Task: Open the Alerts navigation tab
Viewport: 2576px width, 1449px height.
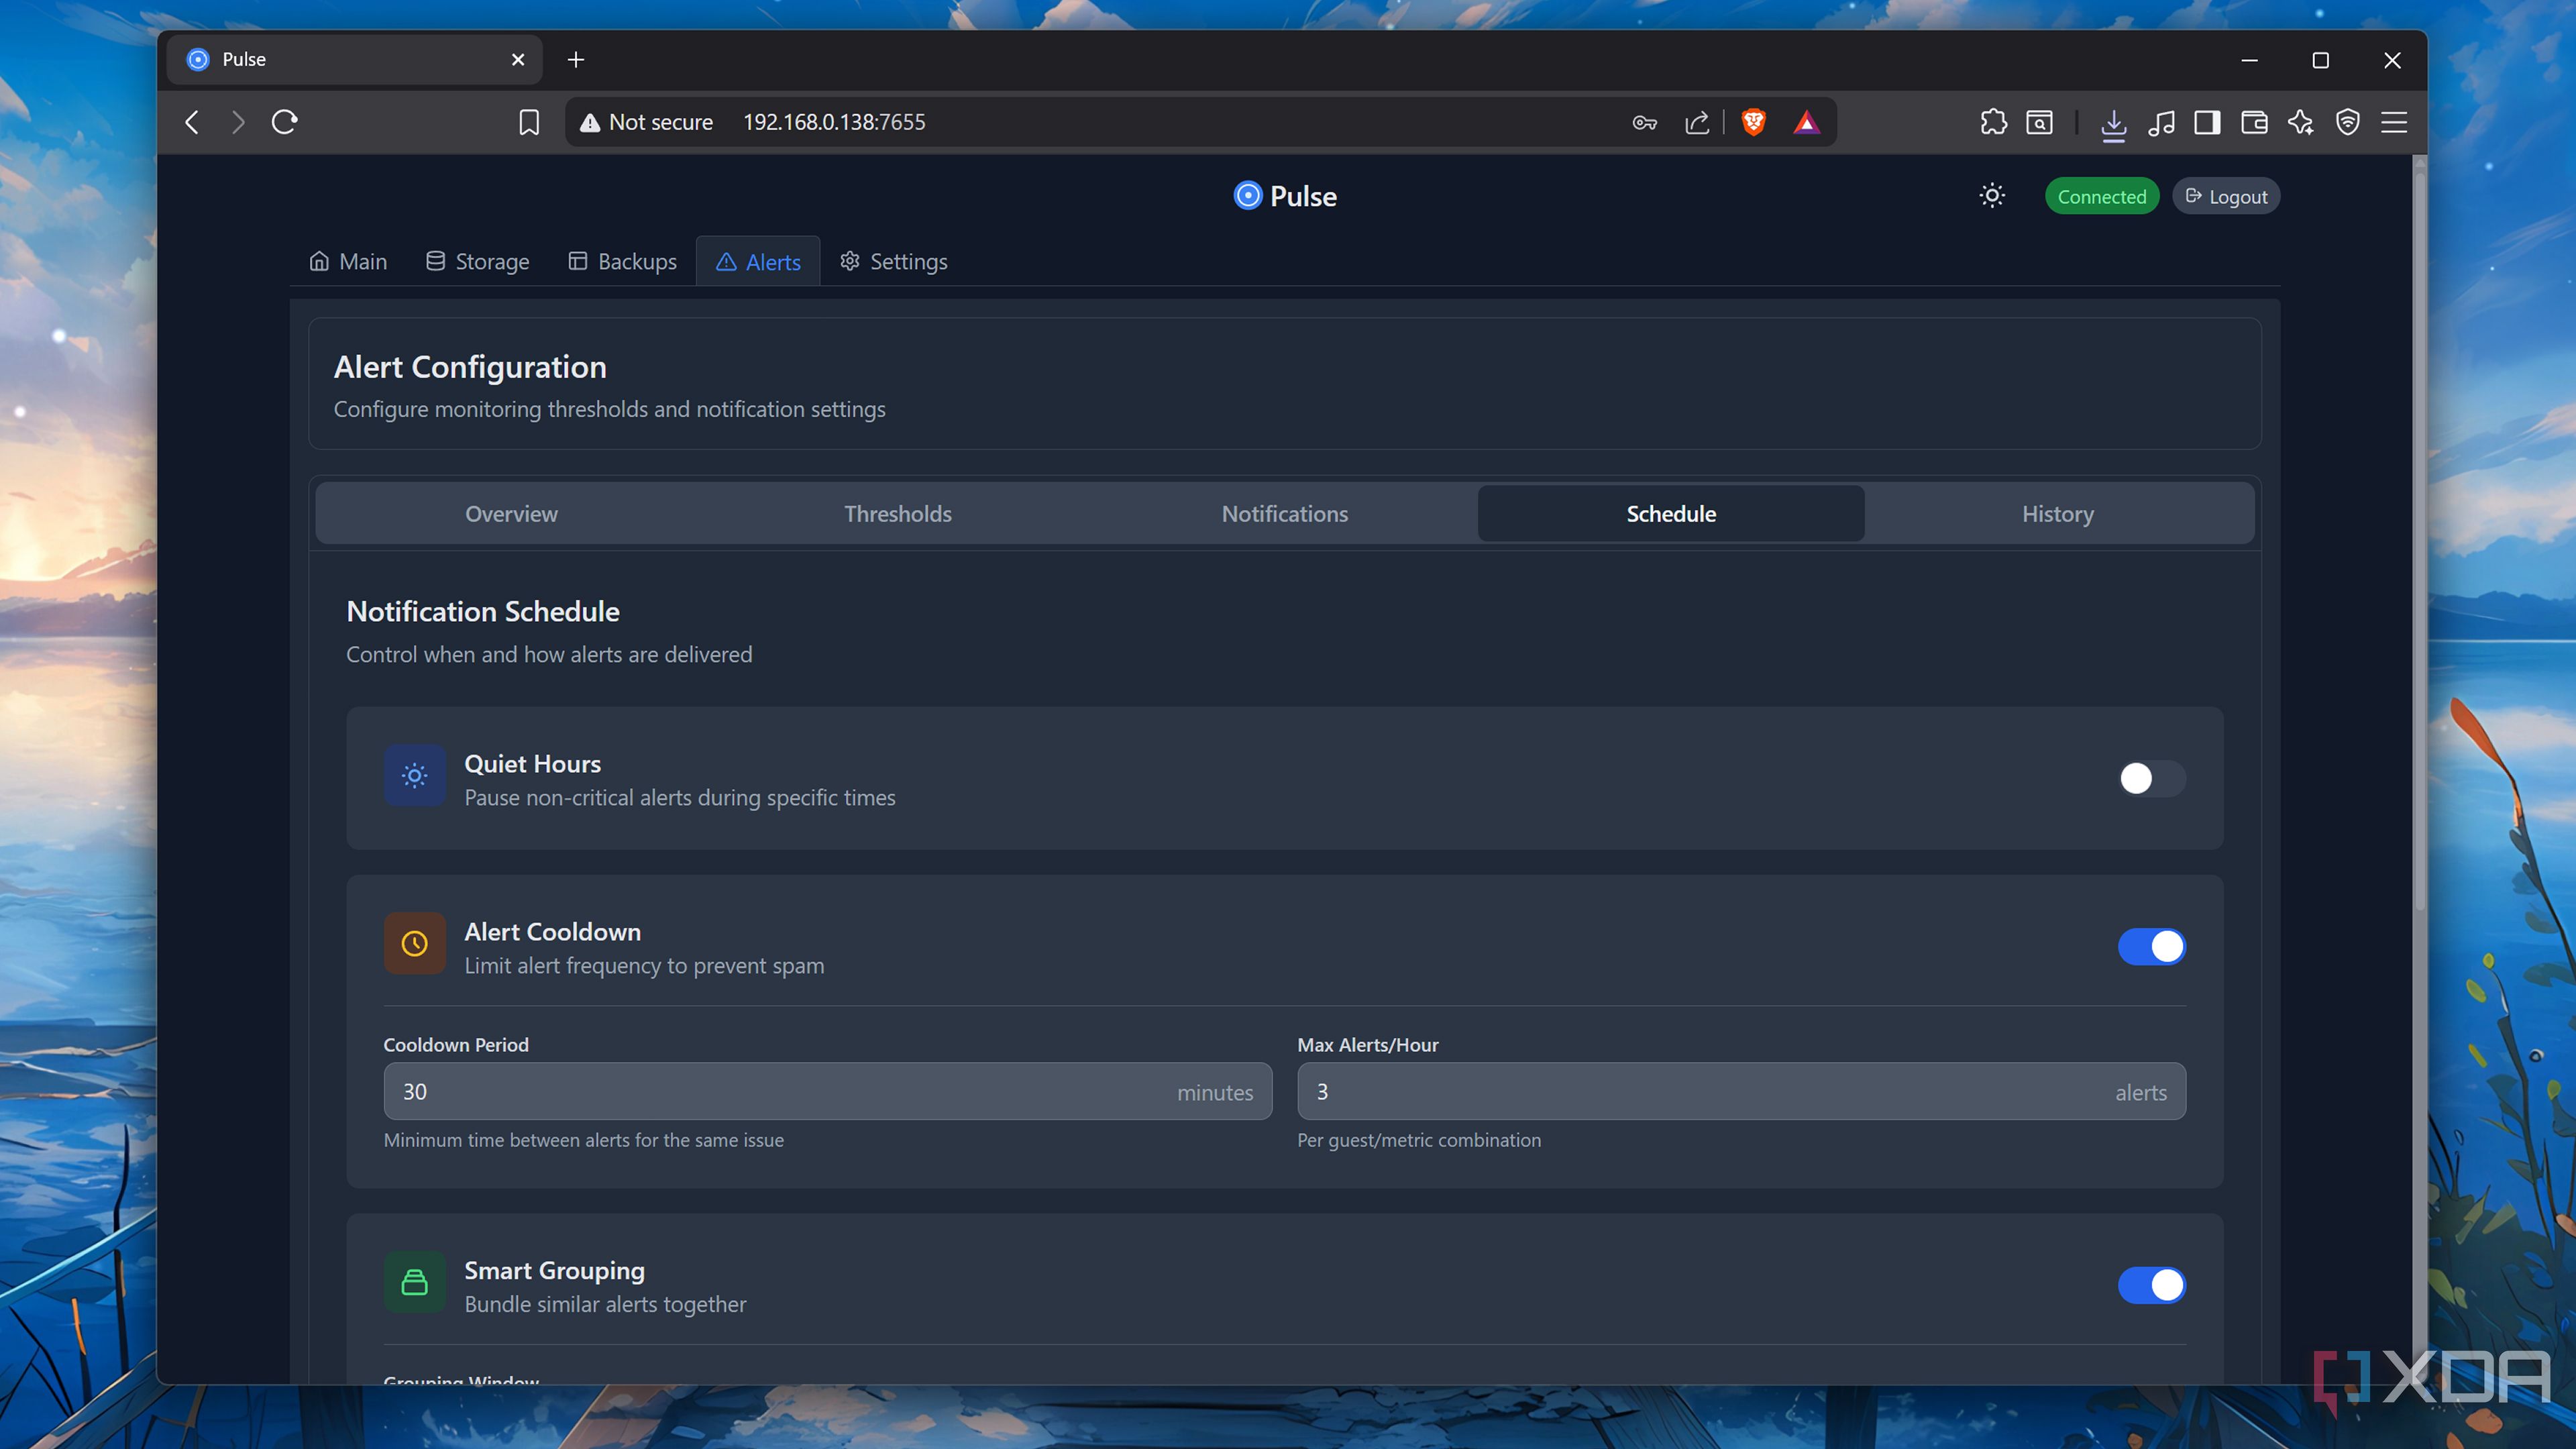Action: (x=758, y=261)
